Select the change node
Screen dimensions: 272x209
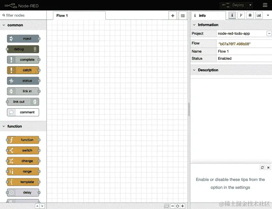click(23, 161)
